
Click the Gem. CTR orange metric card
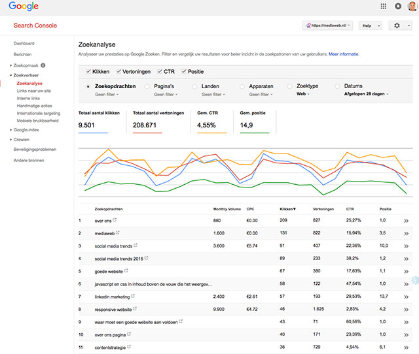click(x=212, y=121)
